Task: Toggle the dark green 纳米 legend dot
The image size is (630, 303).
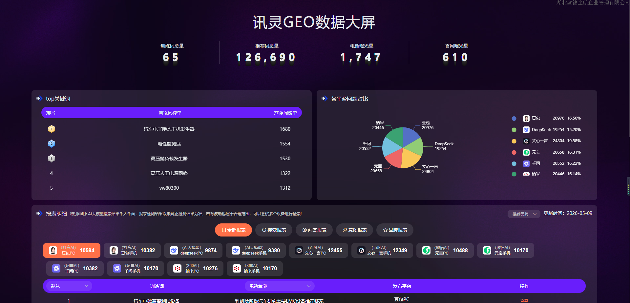Action: coord(514,174)
